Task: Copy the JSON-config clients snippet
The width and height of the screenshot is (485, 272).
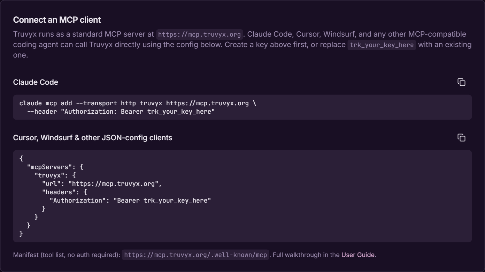Action: click(x=461, y=138)
